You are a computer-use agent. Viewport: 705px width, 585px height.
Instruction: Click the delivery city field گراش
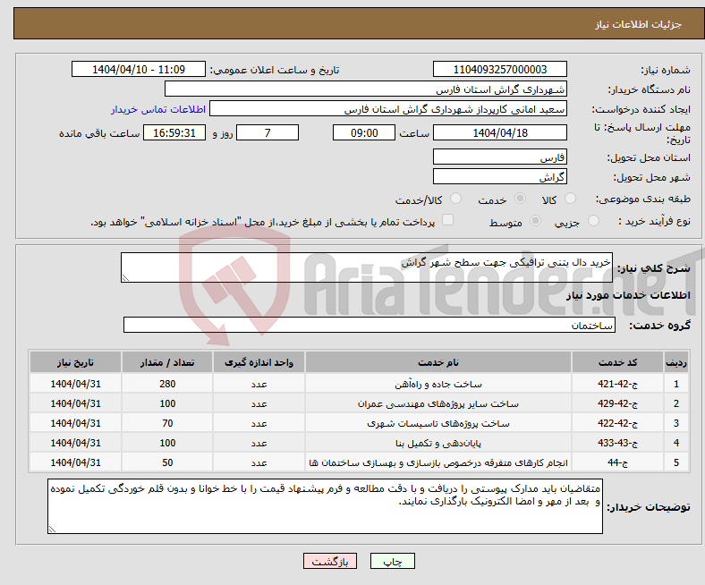[499, 176]
